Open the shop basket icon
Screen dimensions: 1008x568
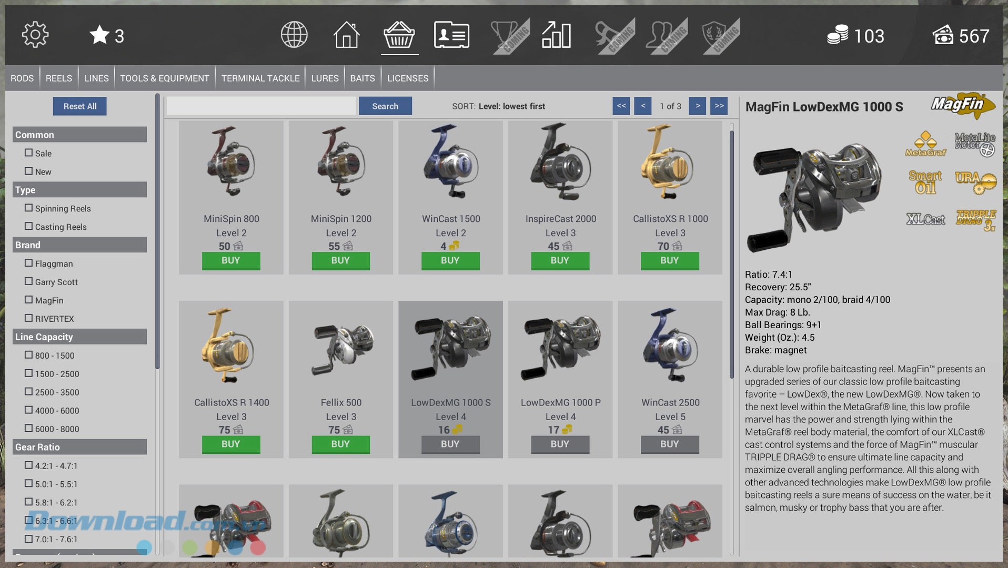click(x=399, y=35)
